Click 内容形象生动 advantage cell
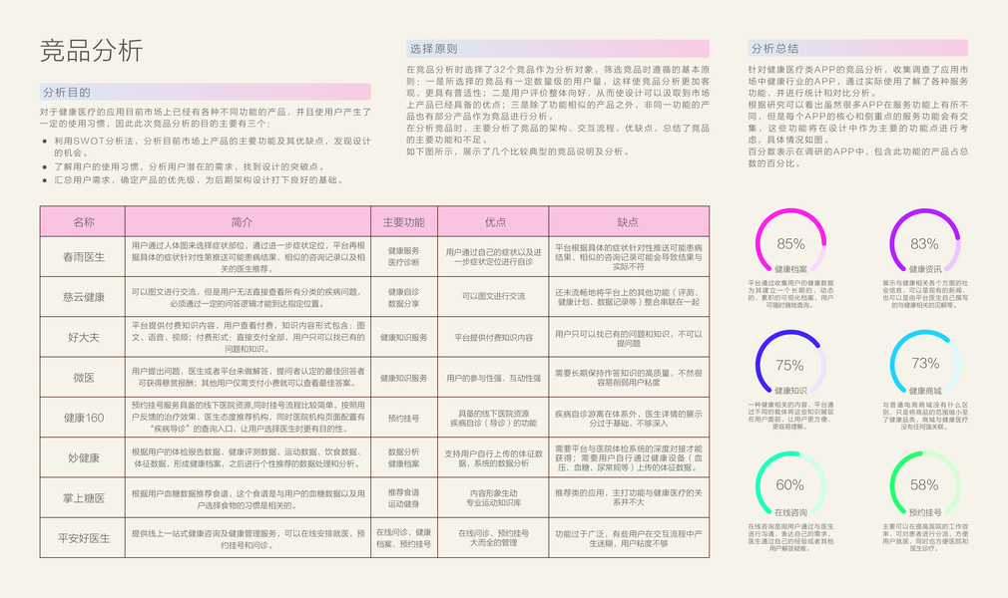This screenshot has width=1008, height=598. [493, 497]
